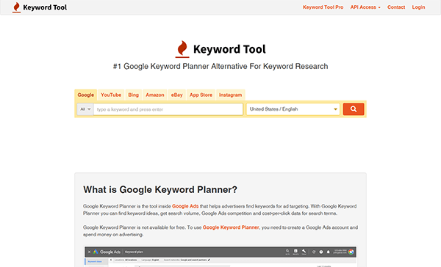
Task: Switch to the Instagram tab
Action: pyautogui.click(x=230, y=95)
